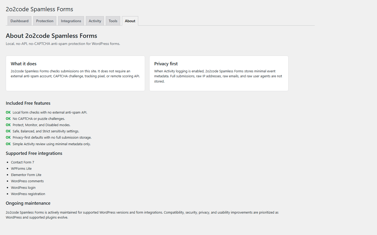This screenshot has width=377, height=235.
Task: Click the '2o2code Spamless Forms' page title
Action: 40,9
